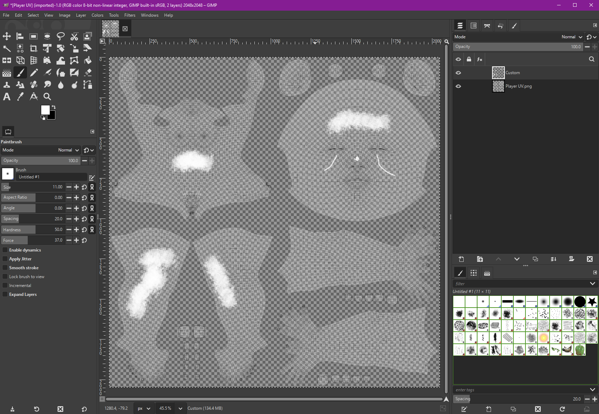Open the zoom level dropdown

point(180,408)
